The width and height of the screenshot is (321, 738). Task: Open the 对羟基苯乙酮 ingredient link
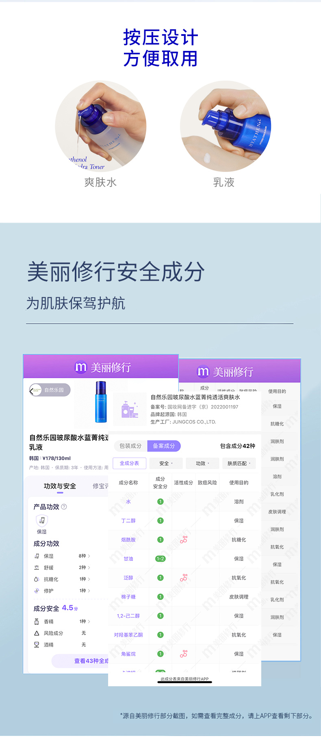point(128,635)
